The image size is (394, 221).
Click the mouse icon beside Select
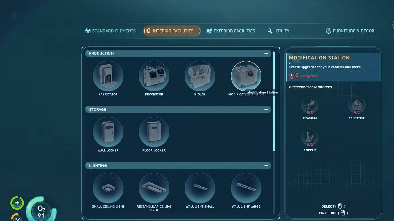[340, 206]
